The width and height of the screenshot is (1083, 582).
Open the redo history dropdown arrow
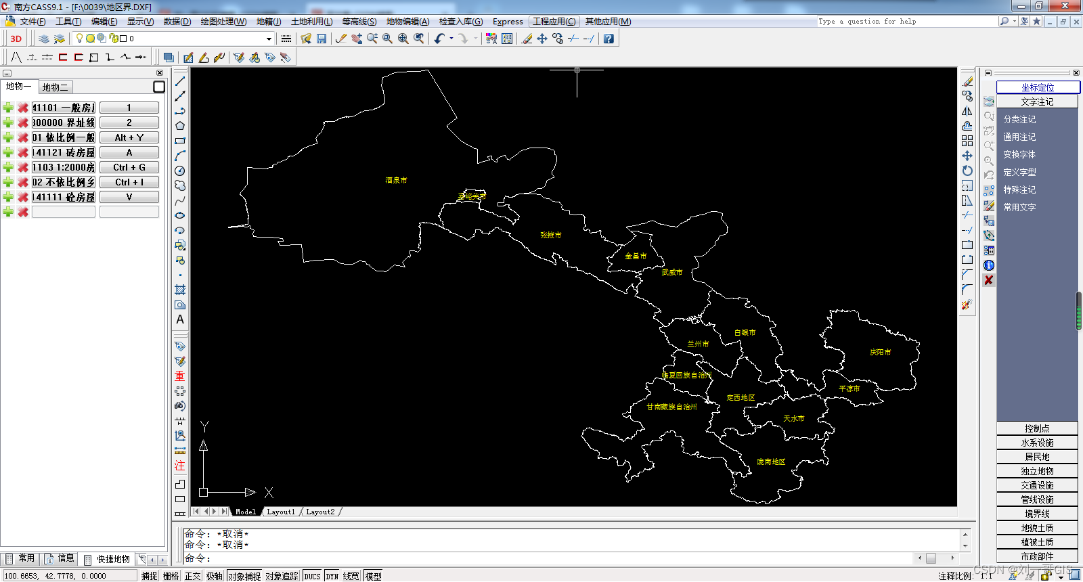[475, 39]
